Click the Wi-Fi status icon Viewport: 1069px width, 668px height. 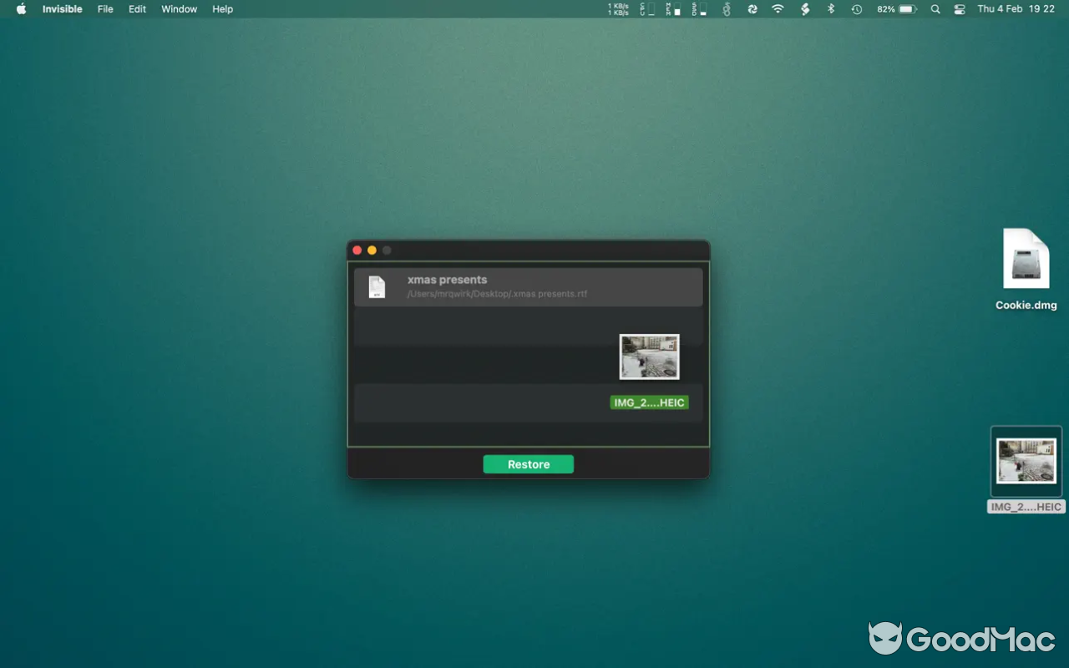click(x=778, y=9)
